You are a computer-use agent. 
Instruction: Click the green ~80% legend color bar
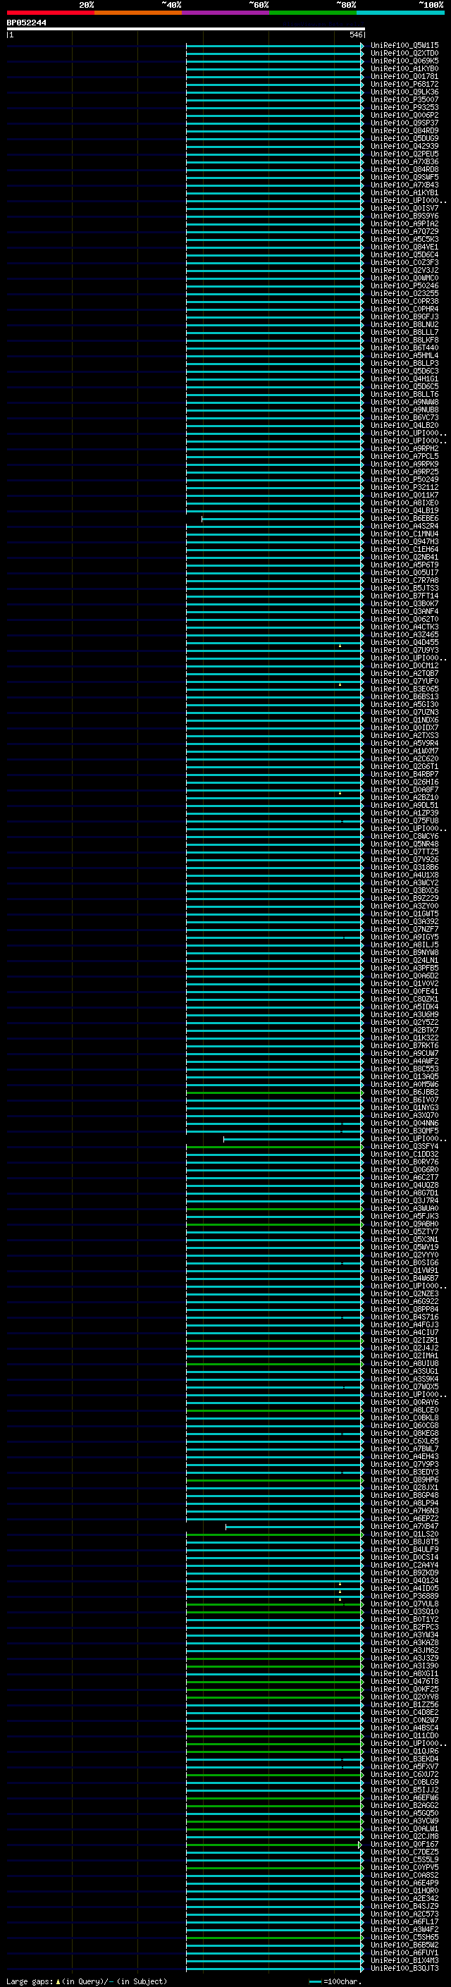[313, 13]
